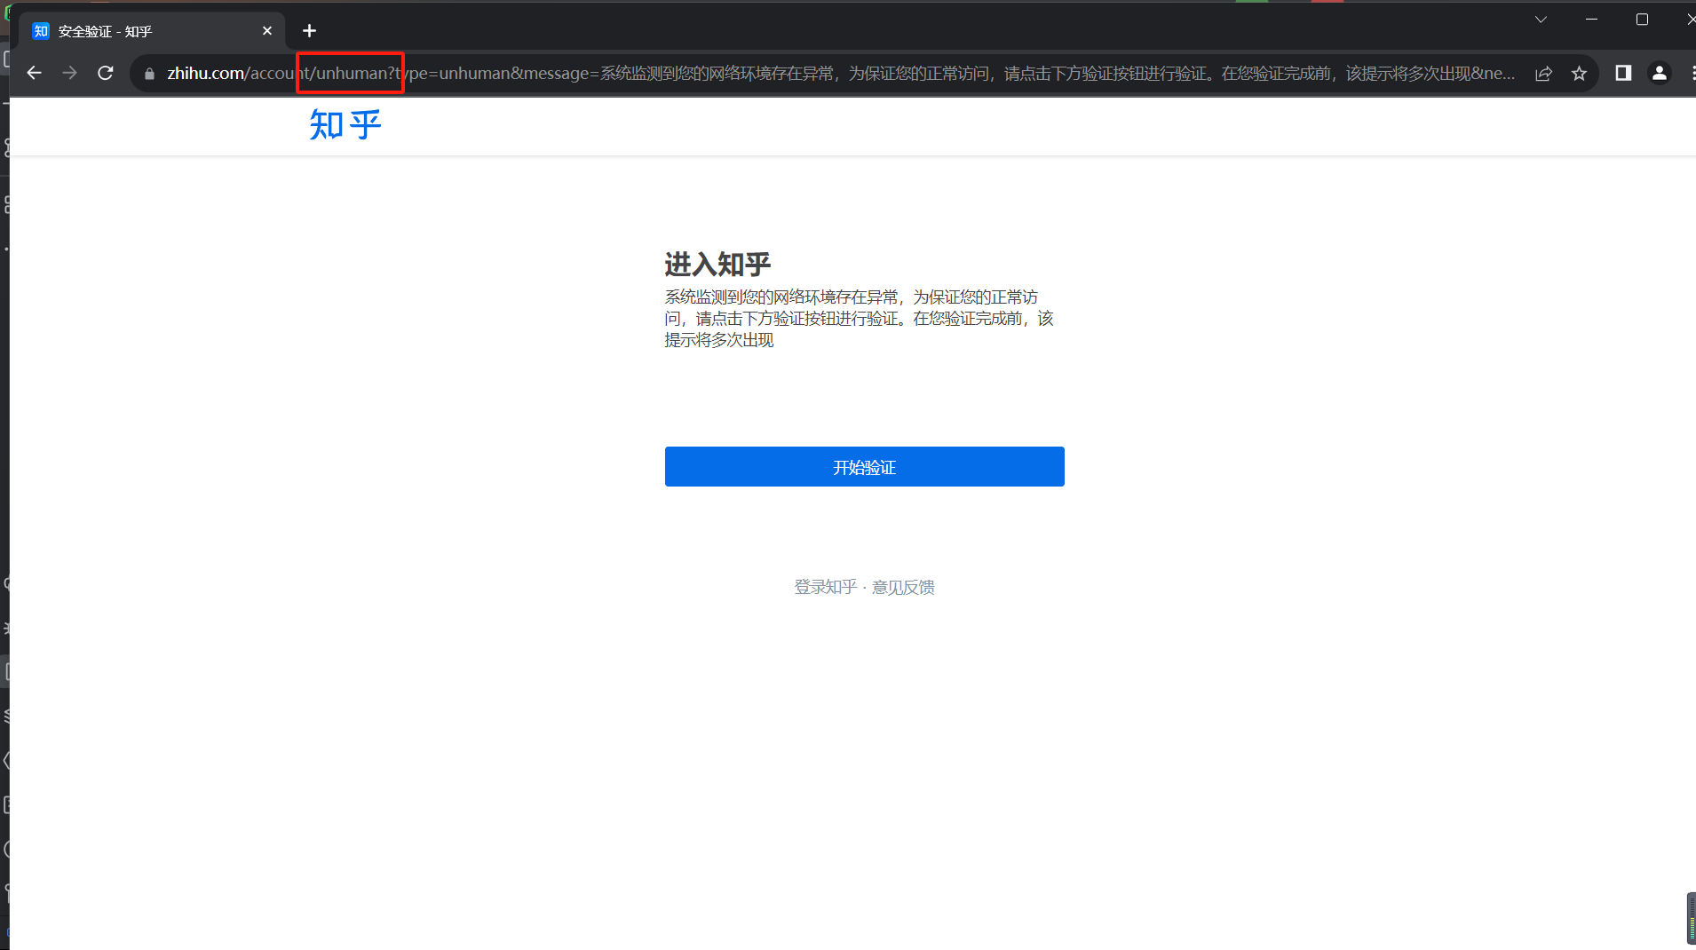The image size is (1696, 950).
Task: Click the 系统监测到您的网络环境存在异常 message text
Action: coord(859,318)
